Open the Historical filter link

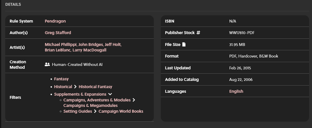click(63, 87)
